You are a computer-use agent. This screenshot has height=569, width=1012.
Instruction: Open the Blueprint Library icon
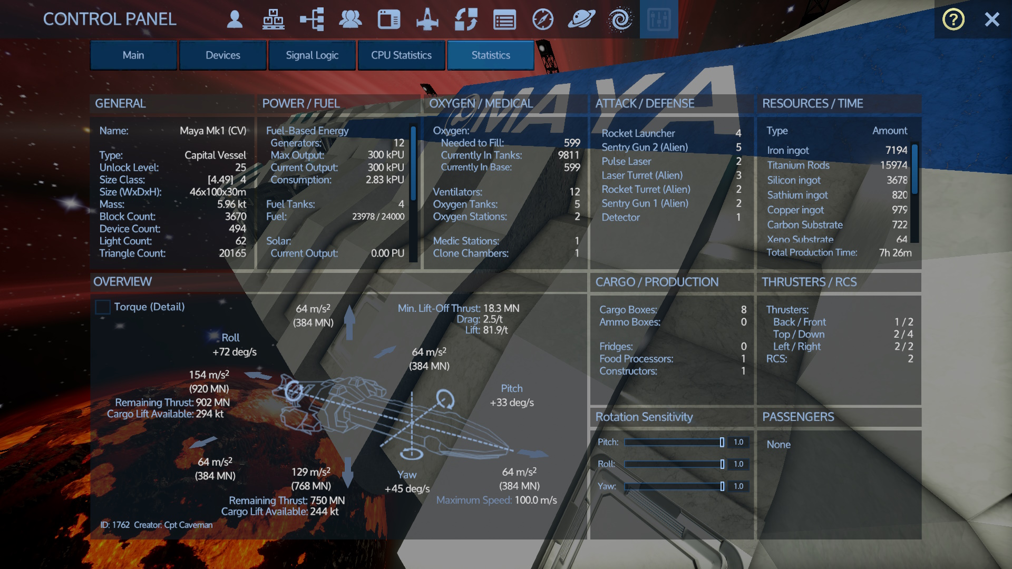(466, 19)
